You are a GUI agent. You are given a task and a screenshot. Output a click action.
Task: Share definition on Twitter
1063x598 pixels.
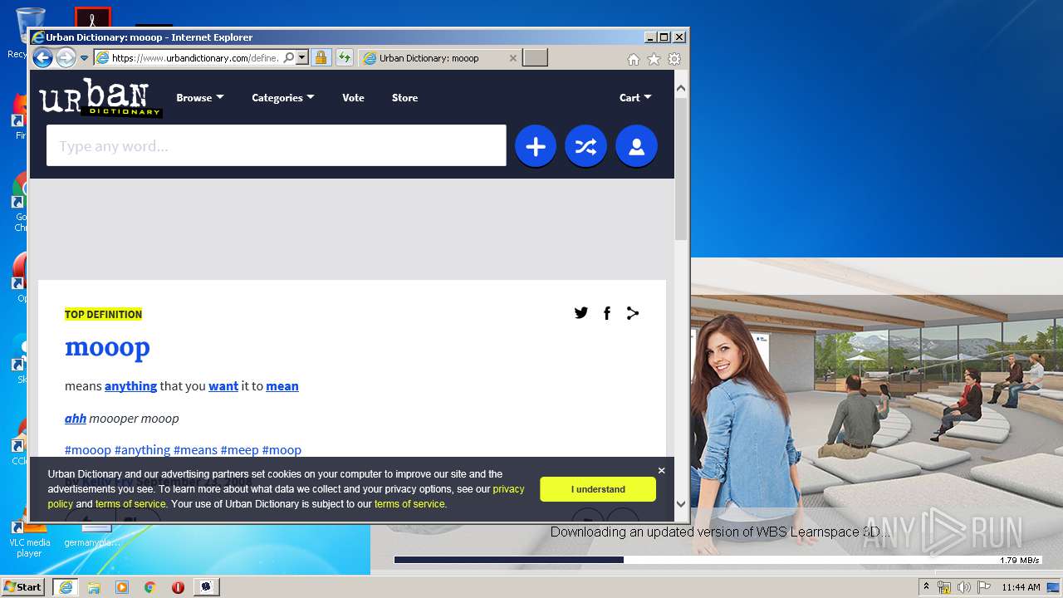click(581, 313)
